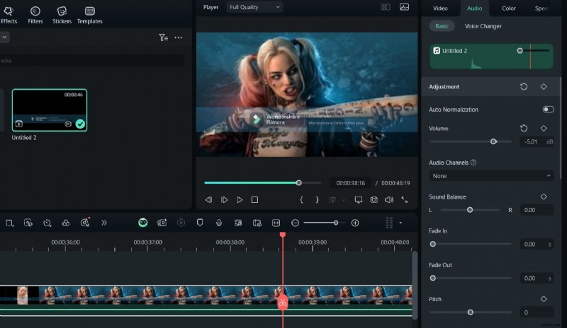Open the timeline layout grid dropdown

click(393, 223)
